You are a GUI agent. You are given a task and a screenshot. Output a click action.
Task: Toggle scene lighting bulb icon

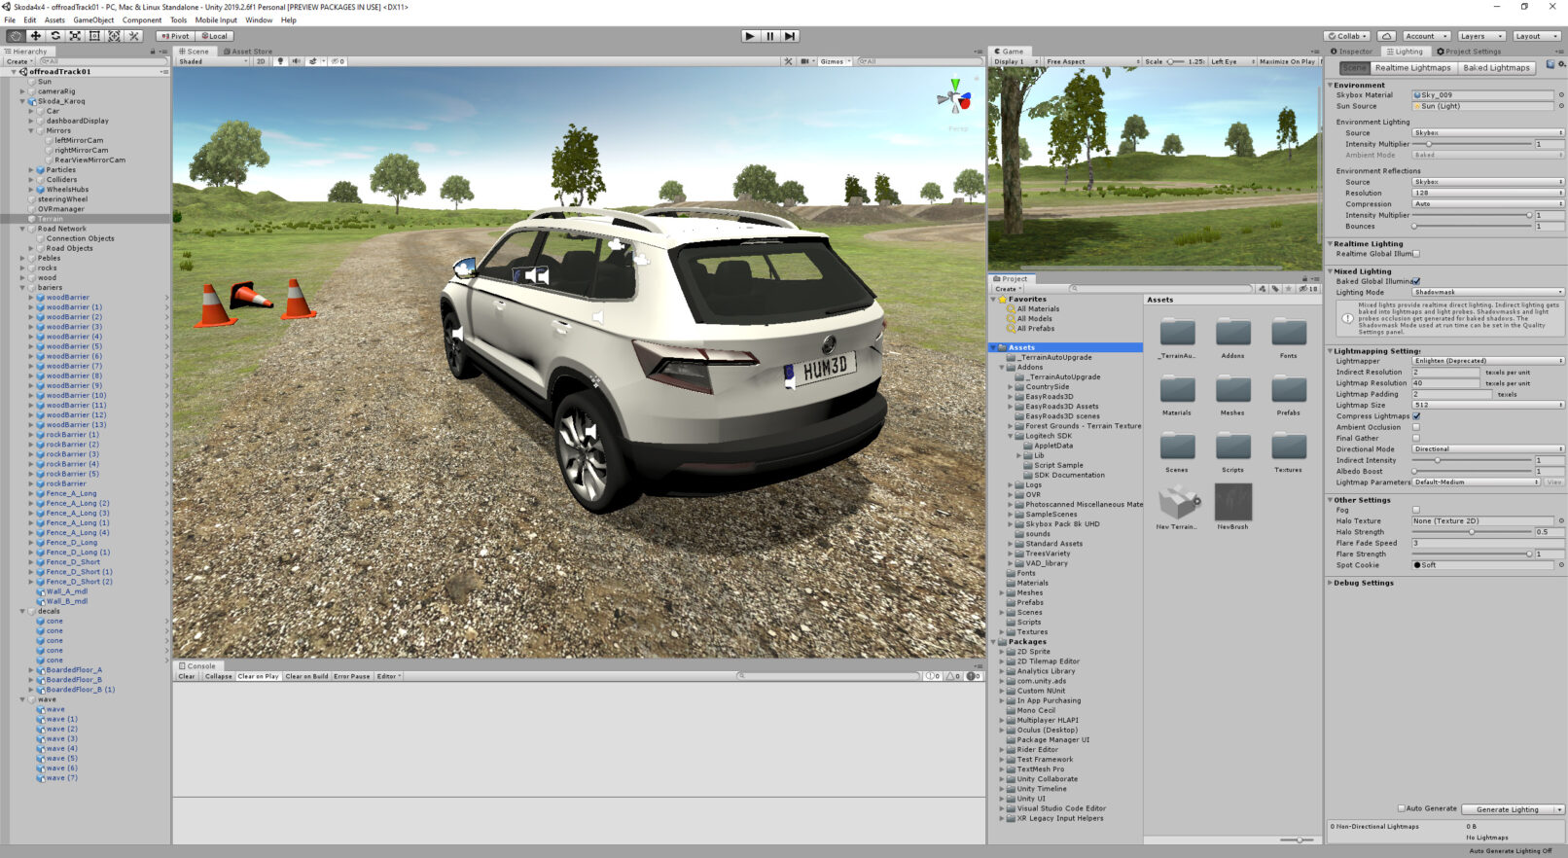click(x=280, y=61)
